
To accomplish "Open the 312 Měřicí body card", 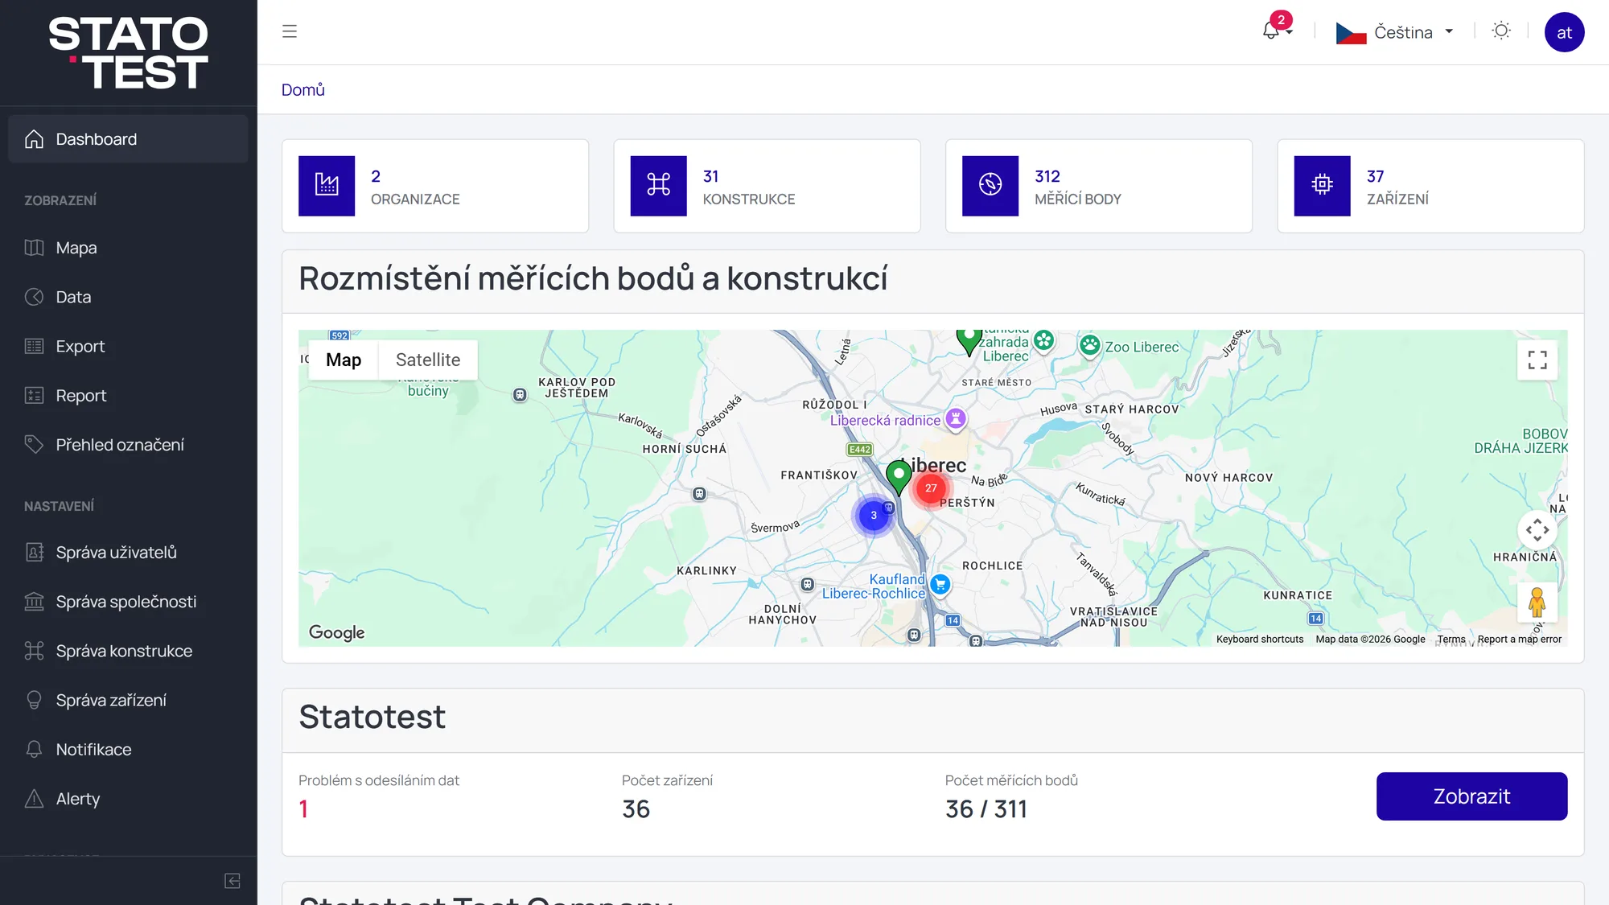I will click(1099, 186).
